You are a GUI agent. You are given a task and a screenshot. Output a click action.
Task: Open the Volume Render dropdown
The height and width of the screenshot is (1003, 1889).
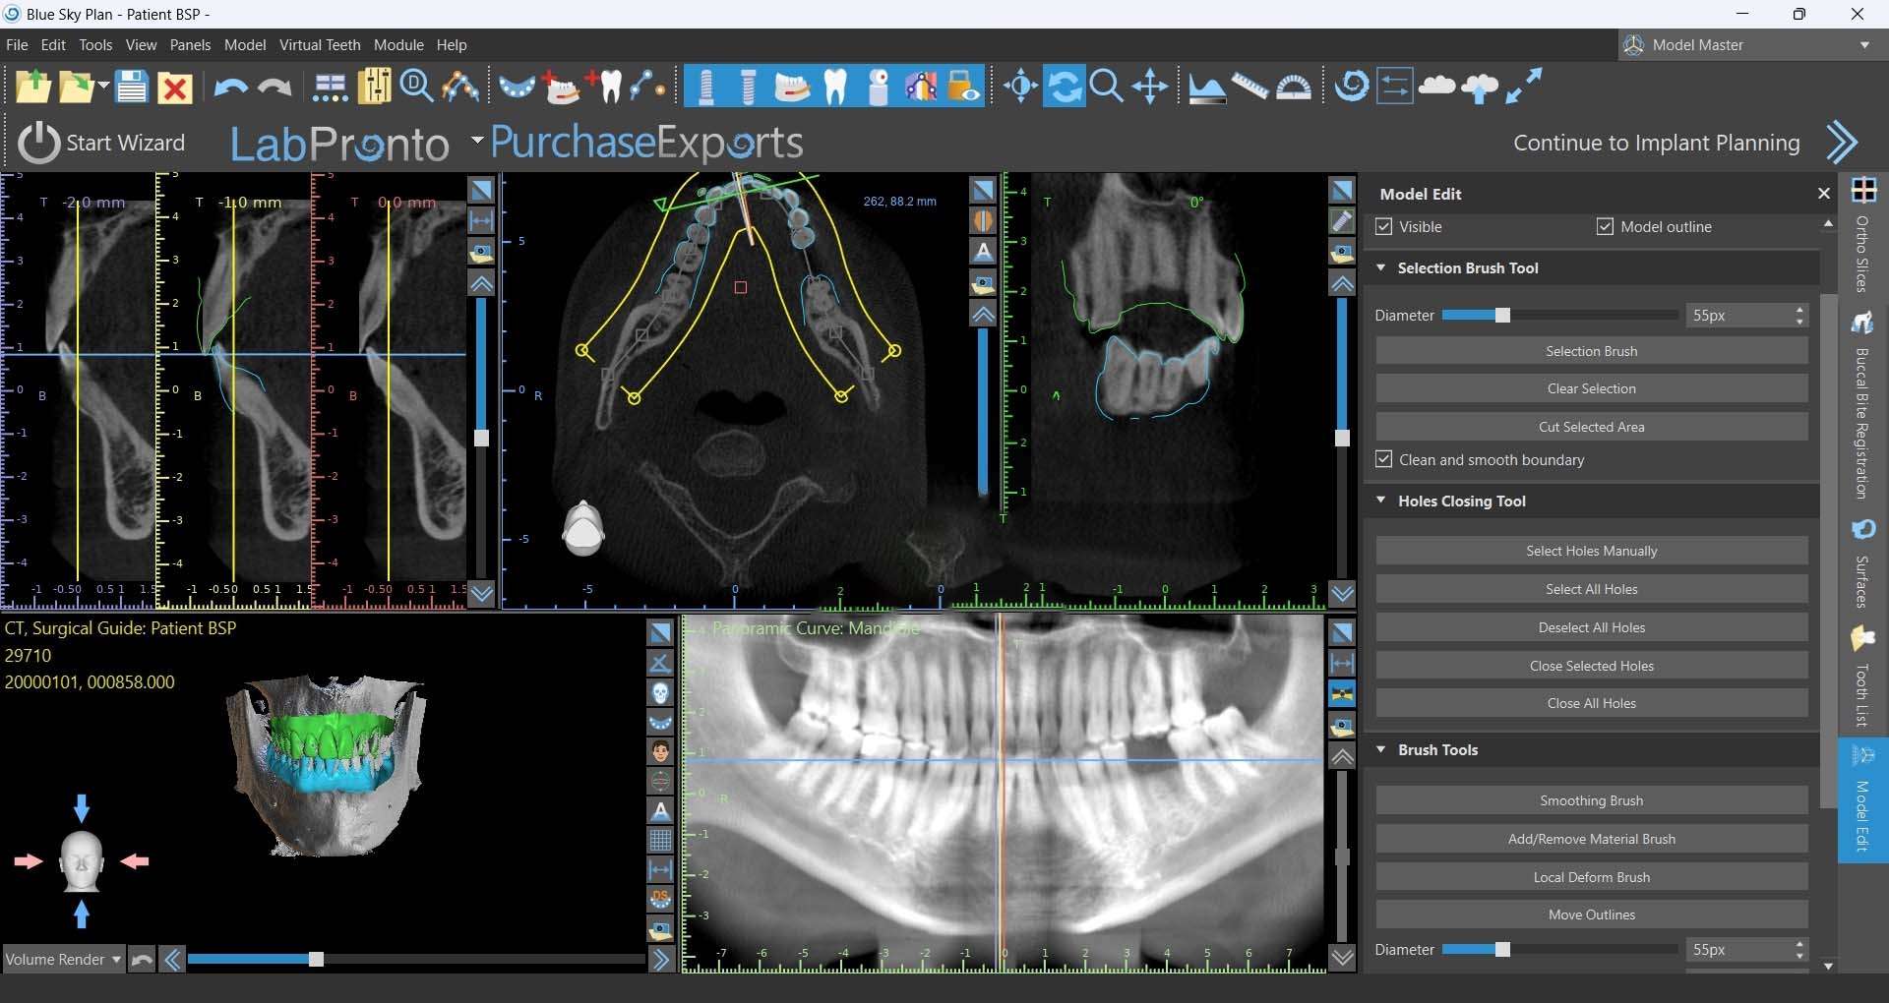pos(63,960)
